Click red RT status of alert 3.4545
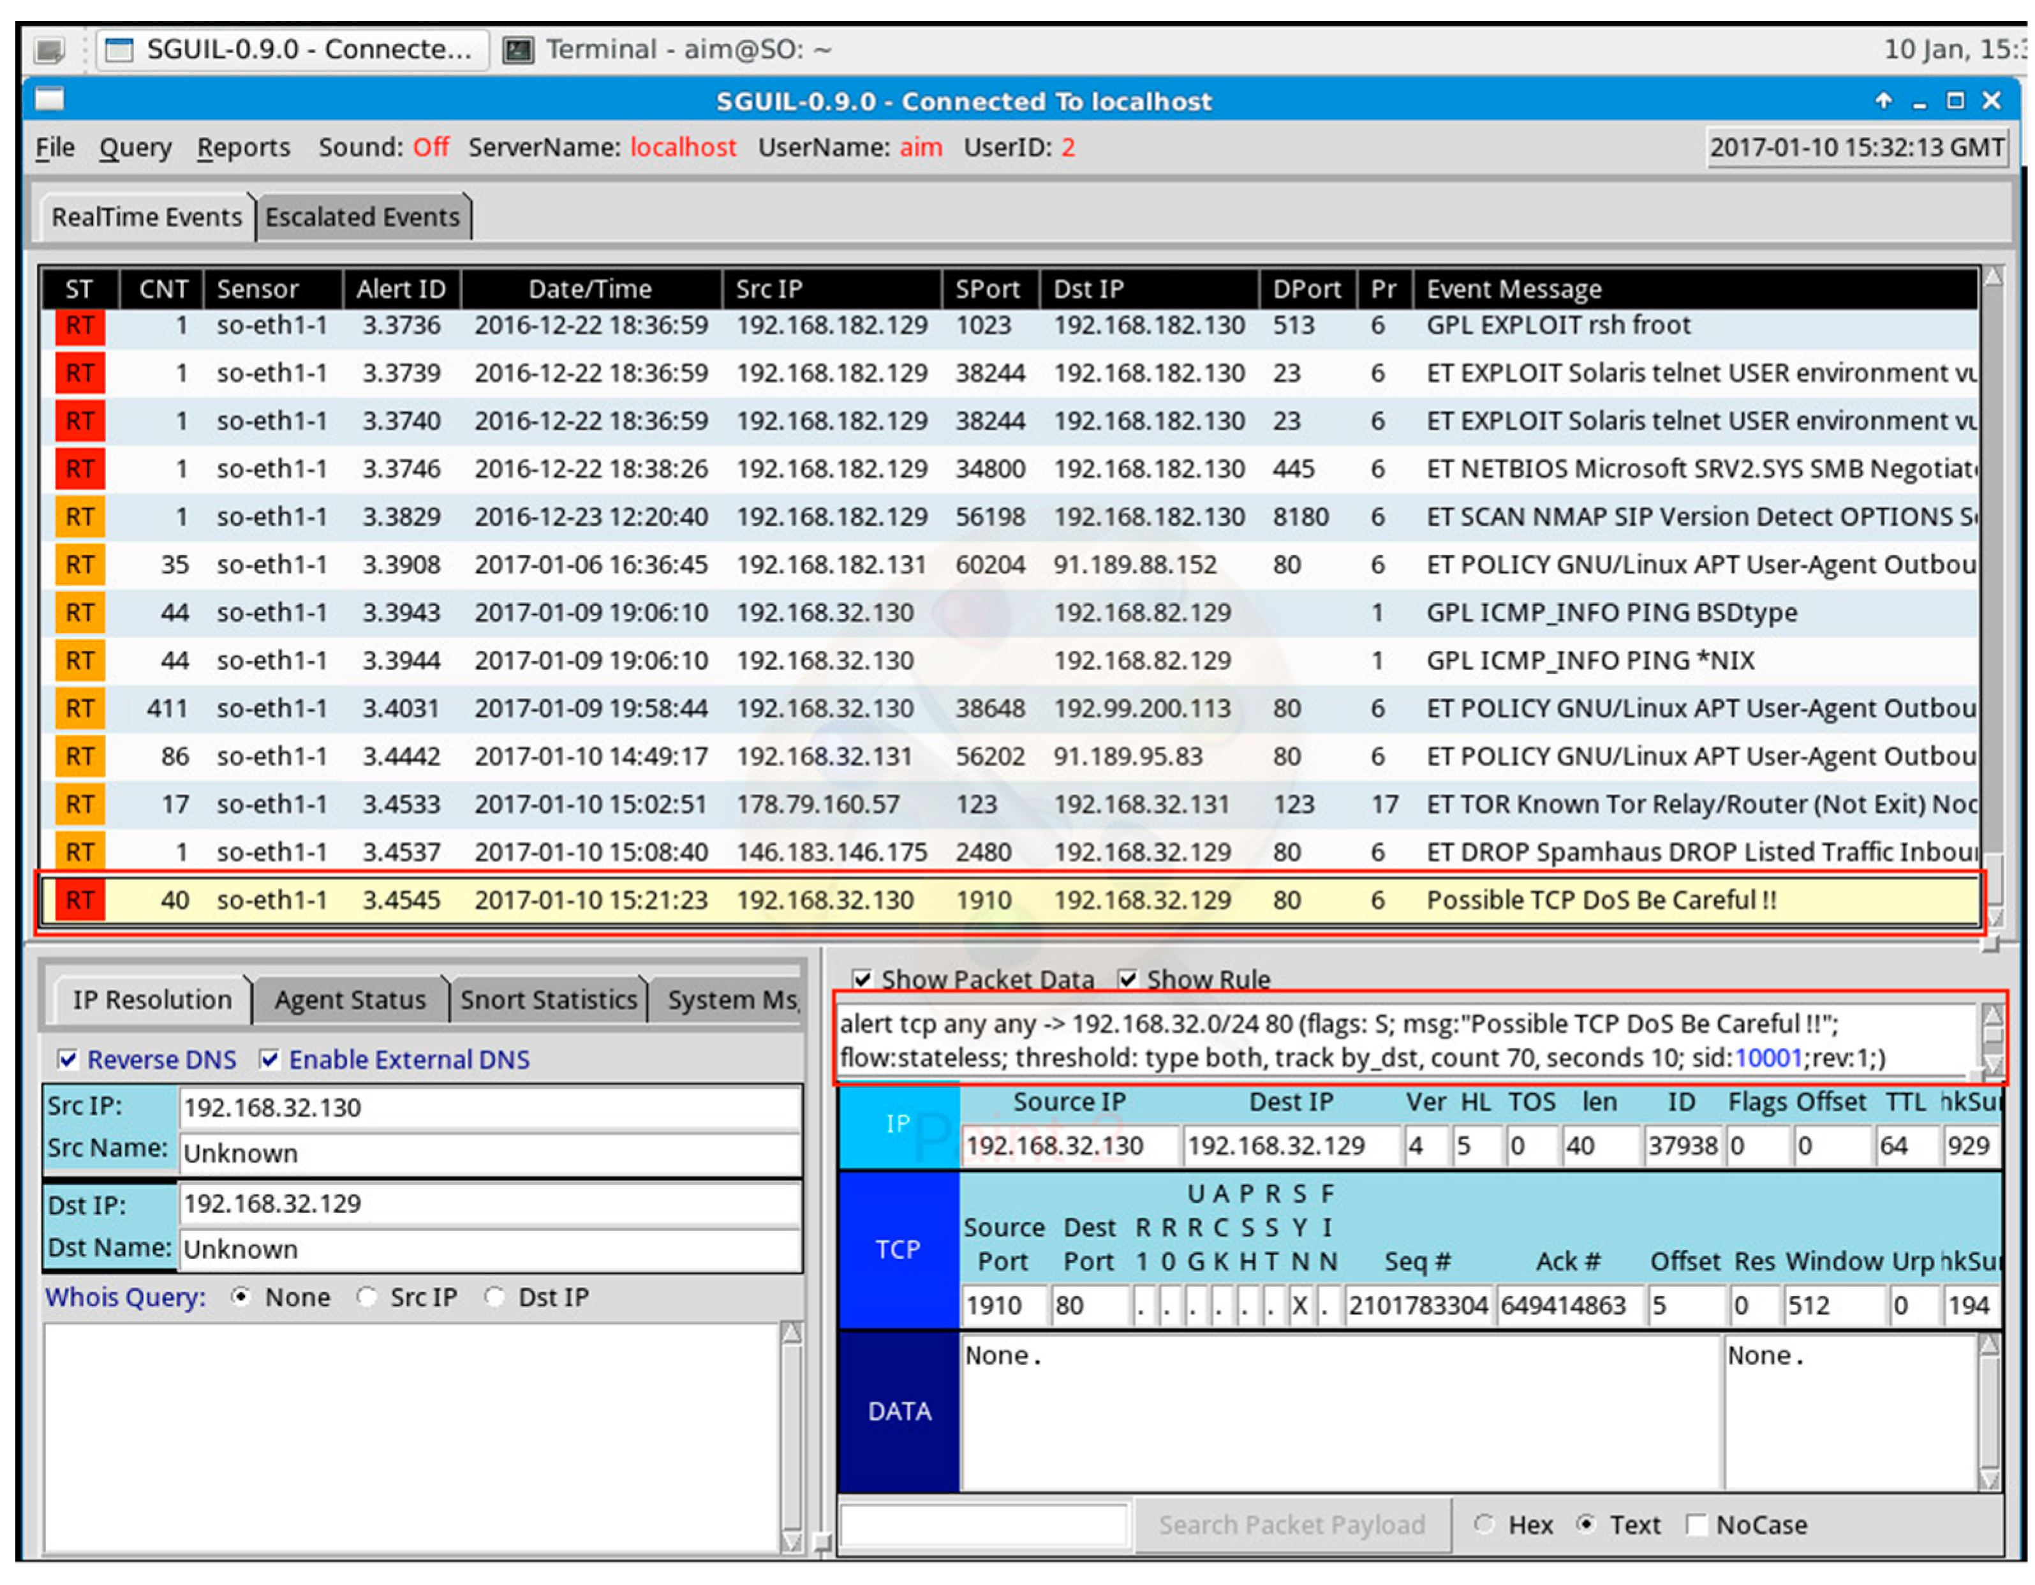This screenshot has height=1585, width=2035. click(80, 901)
